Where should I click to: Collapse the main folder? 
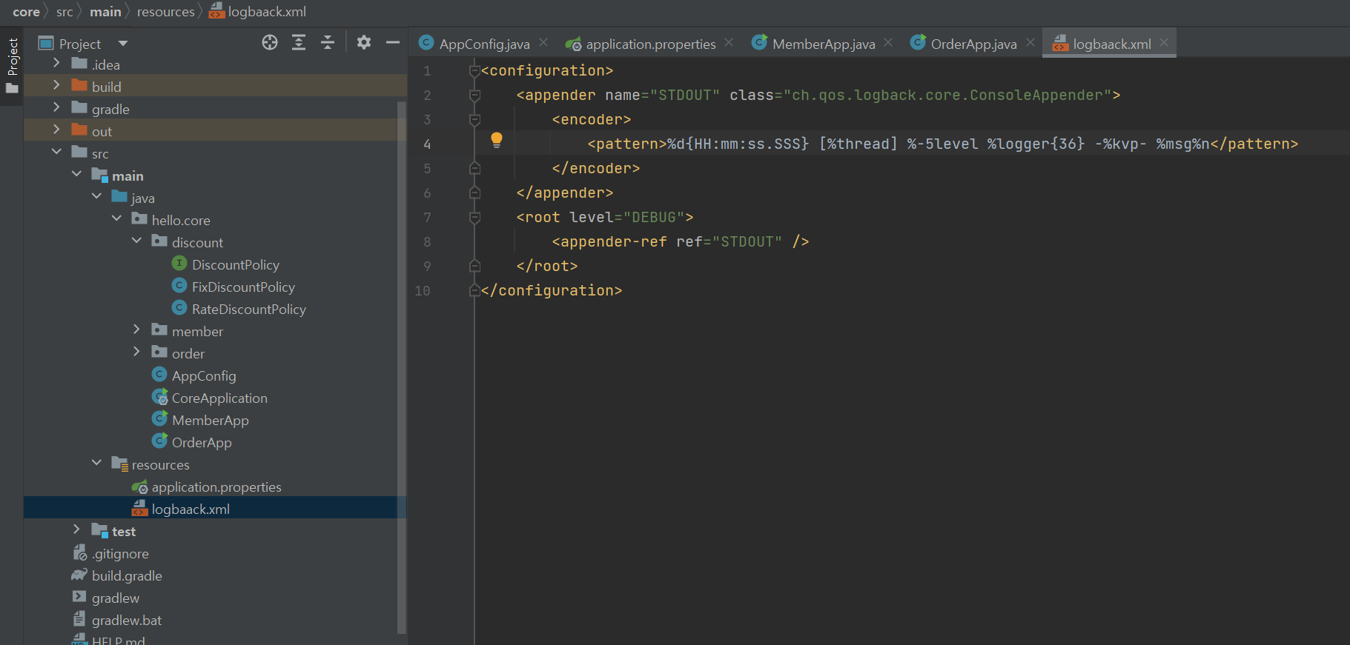coord(76,174)
